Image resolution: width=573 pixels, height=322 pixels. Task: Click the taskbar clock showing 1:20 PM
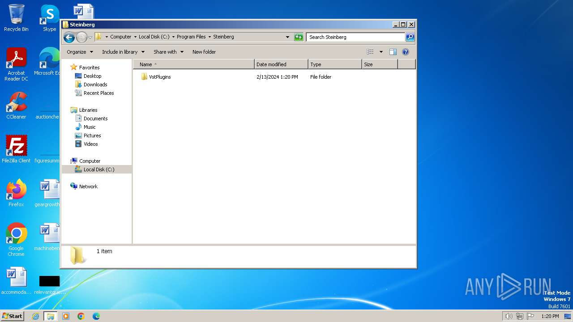point(550,316)
